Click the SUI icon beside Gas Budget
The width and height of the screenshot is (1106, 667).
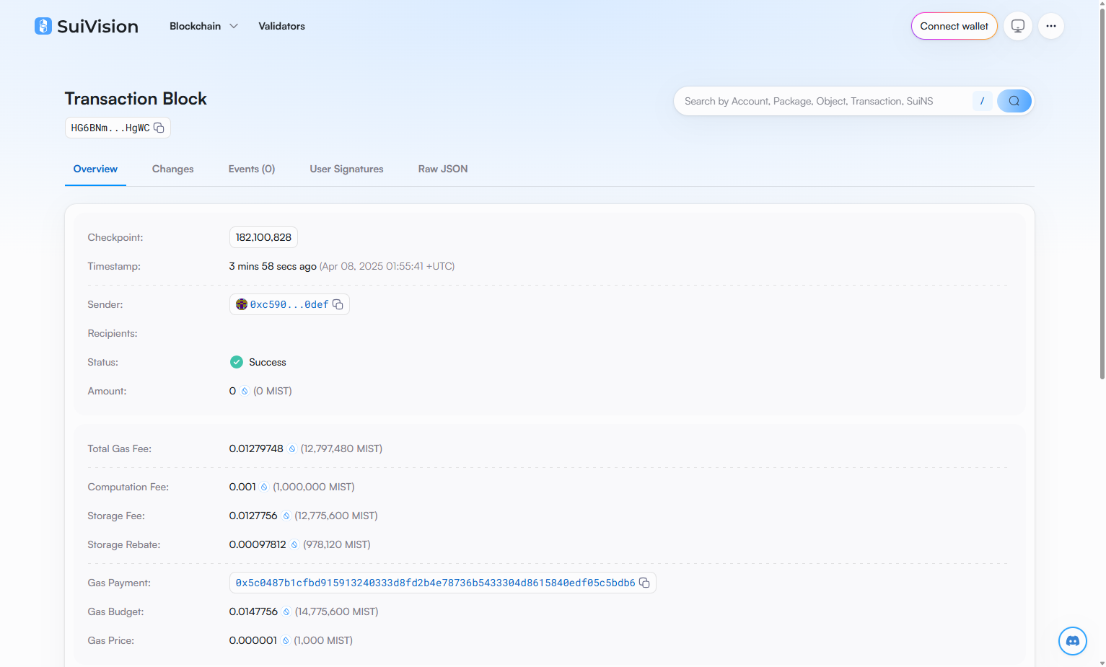tap(286, 611)
